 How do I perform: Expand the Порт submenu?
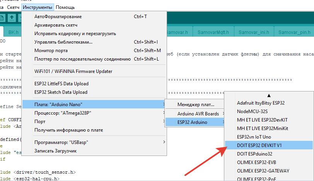pos(94,122)
